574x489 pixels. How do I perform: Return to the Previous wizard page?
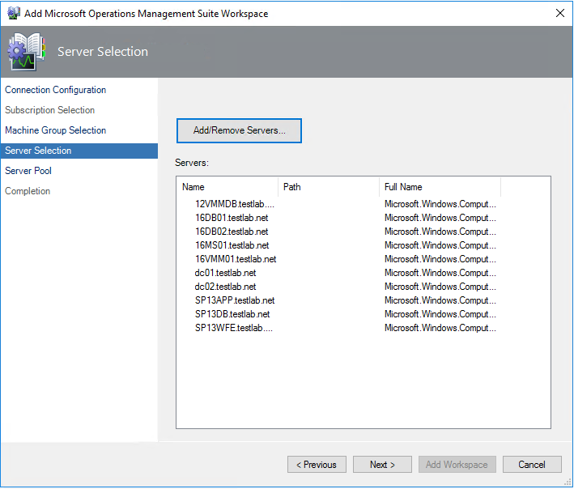point(317,465)
